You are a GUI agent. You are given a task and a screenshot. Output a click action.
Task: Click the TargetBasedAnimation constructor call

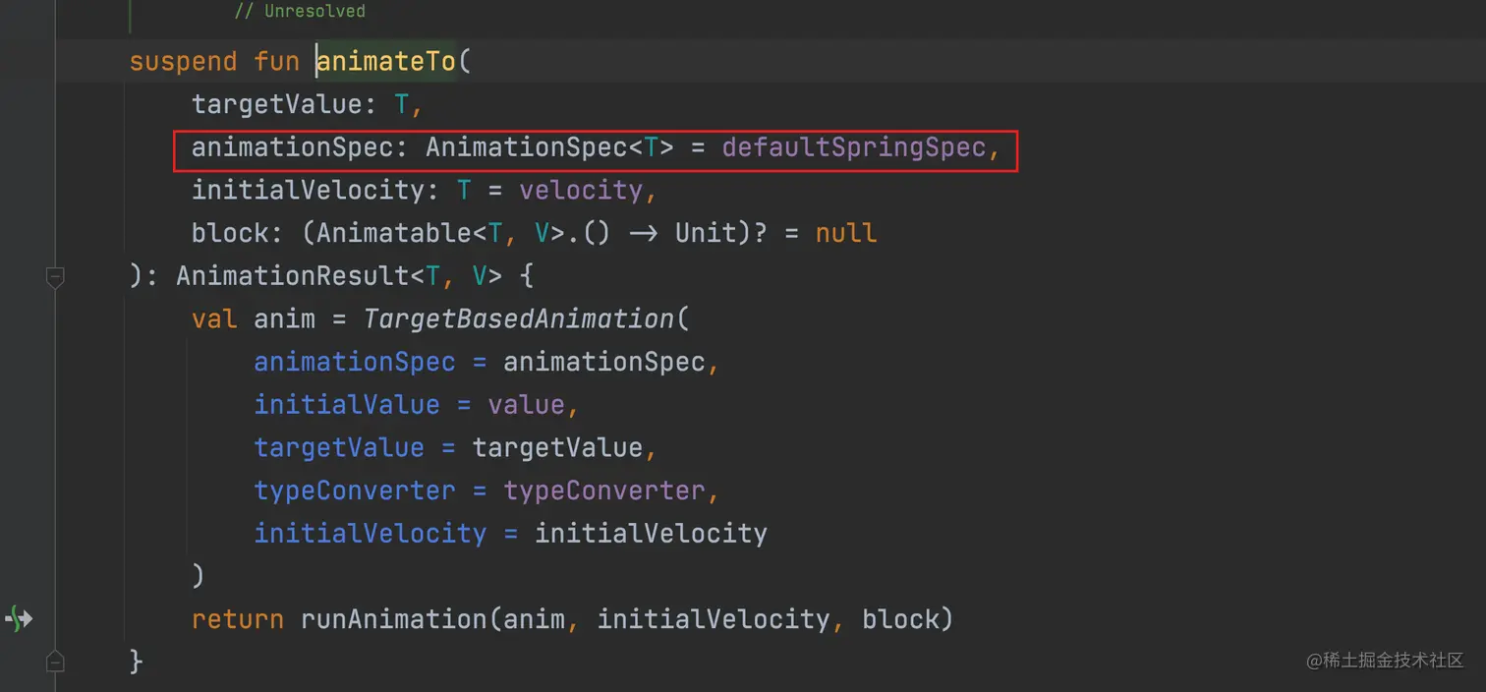coord(519,319)
